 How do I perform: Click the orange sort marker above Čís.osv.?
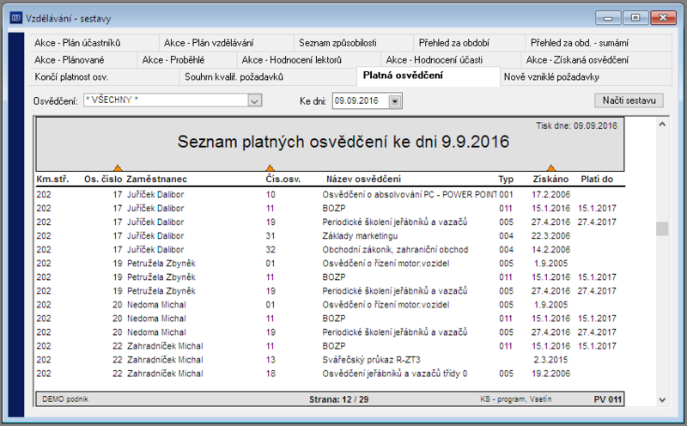point(270,167)
